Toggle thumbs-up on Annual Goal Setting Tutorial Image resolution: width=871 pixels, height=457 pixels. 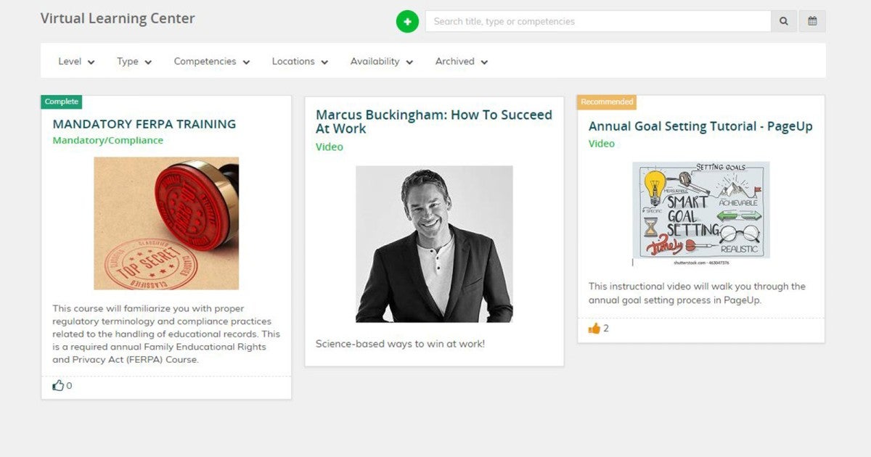pyautogui.click(x=594, y=329)
